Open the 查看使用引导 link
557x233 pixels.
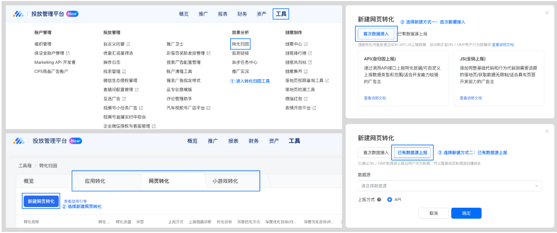pos(75,201)
